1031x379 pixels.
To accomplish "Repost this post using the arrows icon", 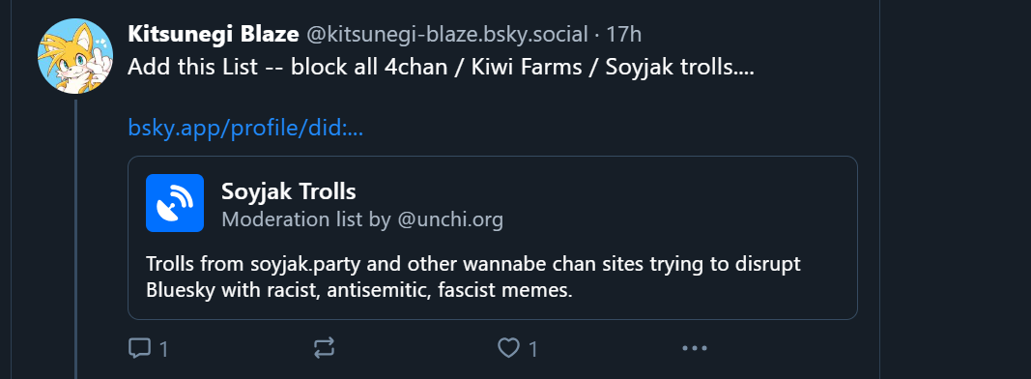I will (x=324, y=348).
